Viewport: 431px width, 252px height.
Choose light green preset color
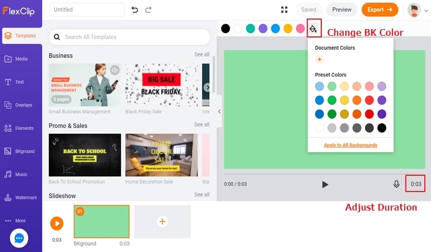click(332, 86)
